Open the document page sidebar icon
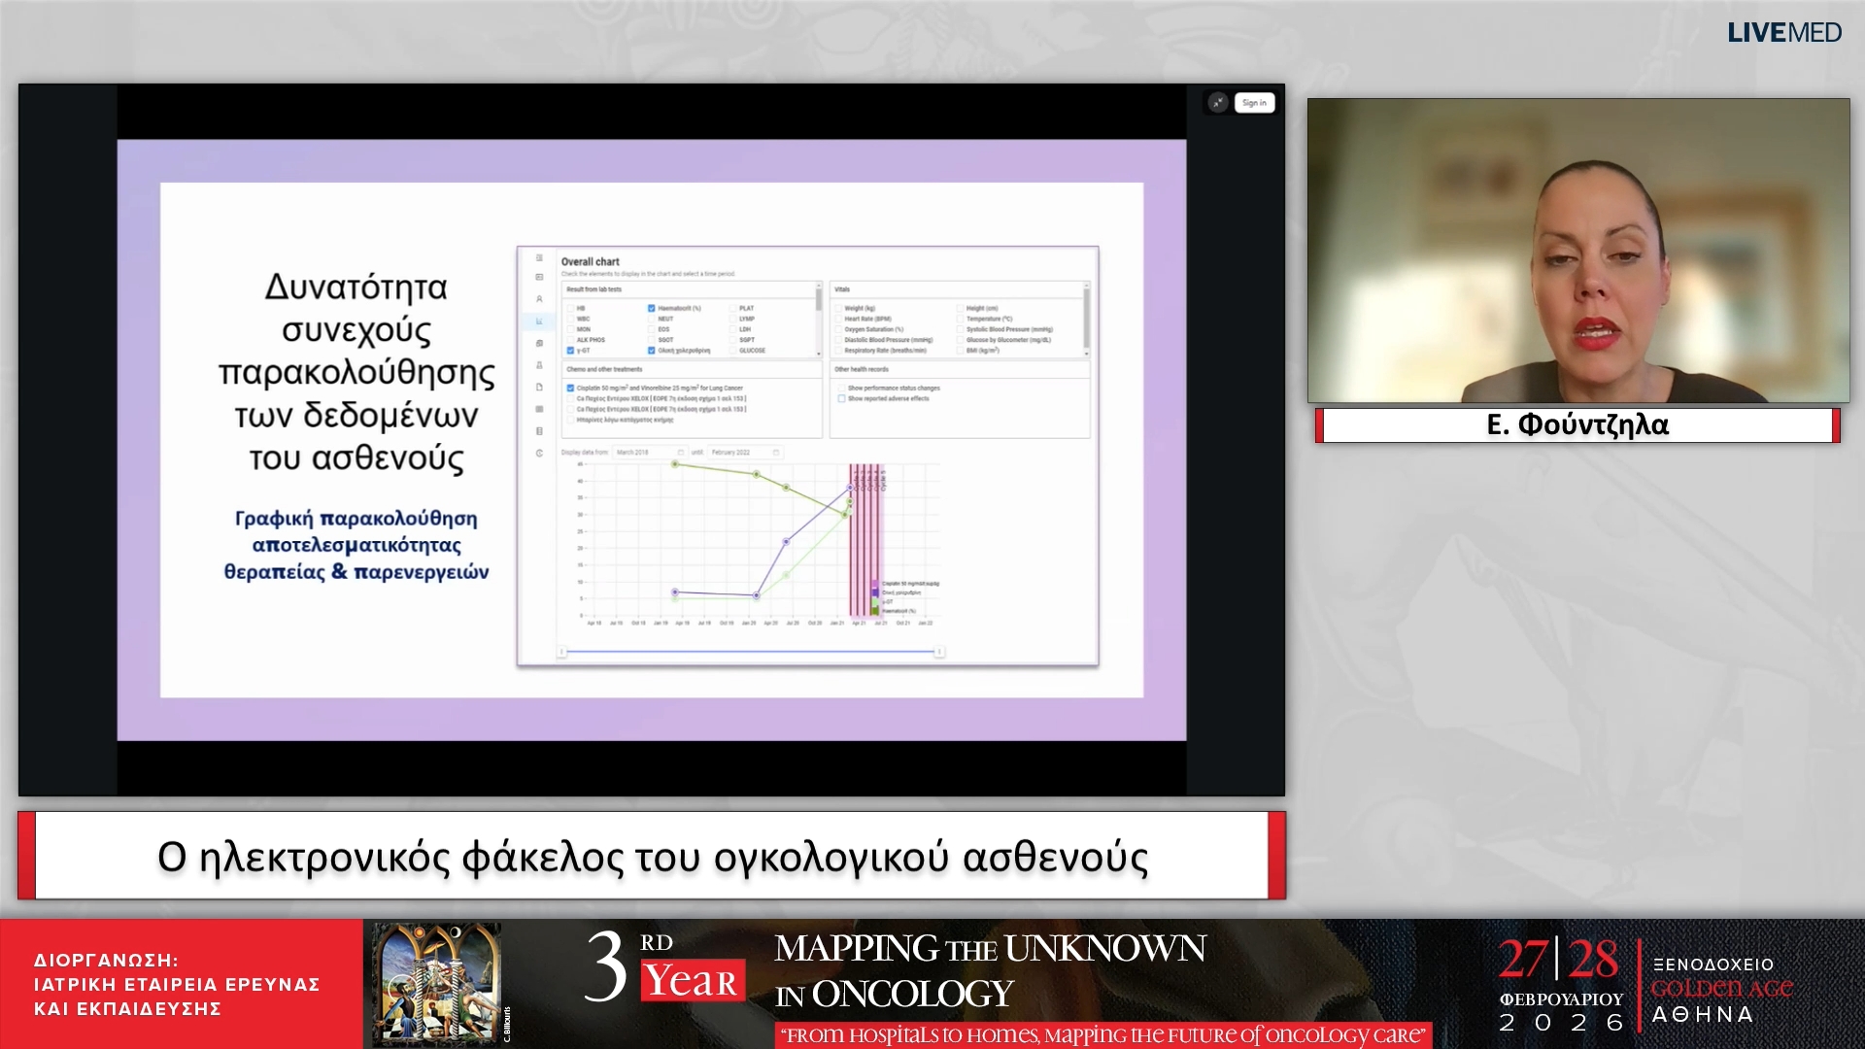This screenshot has width=1865, height=1049. pos(539,387)
